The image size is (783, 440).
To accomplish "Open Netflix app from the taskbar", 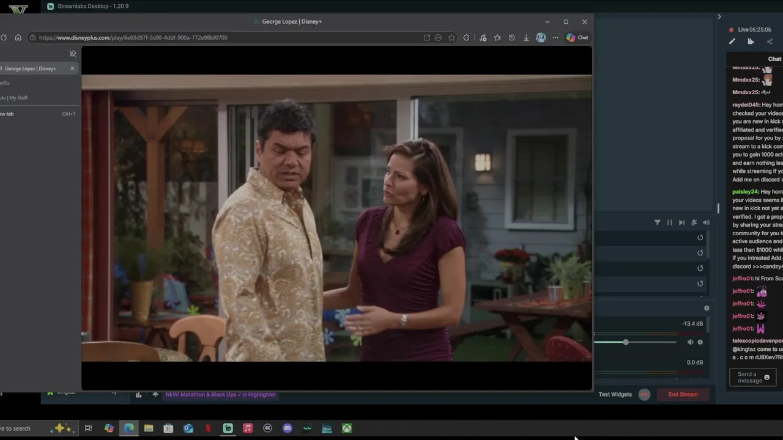I will (x=208, y=428).
